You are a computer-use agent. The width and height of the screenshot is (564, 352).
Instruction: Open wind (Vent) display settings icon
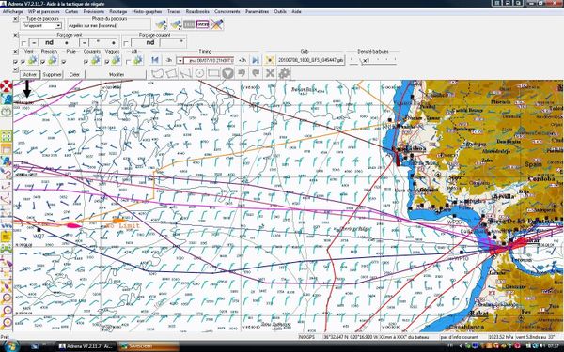pos(32,60)
